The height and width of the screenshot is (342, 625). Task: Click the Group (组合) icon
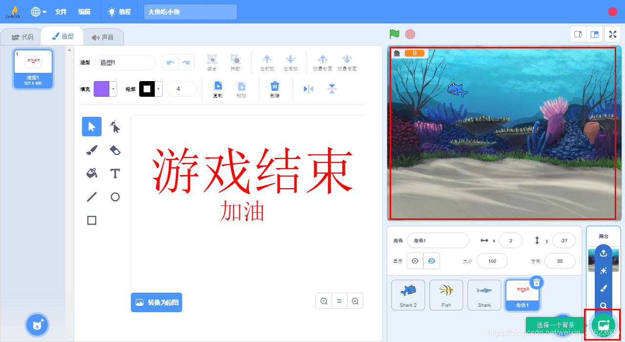[212, 62]
